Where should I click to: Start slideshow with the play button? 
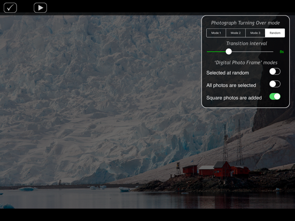click(40, 7)
